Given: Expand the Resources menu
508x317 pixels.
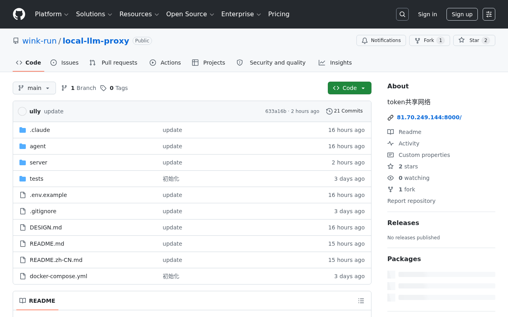Looking at the screenshot, I should coord(139,14).
